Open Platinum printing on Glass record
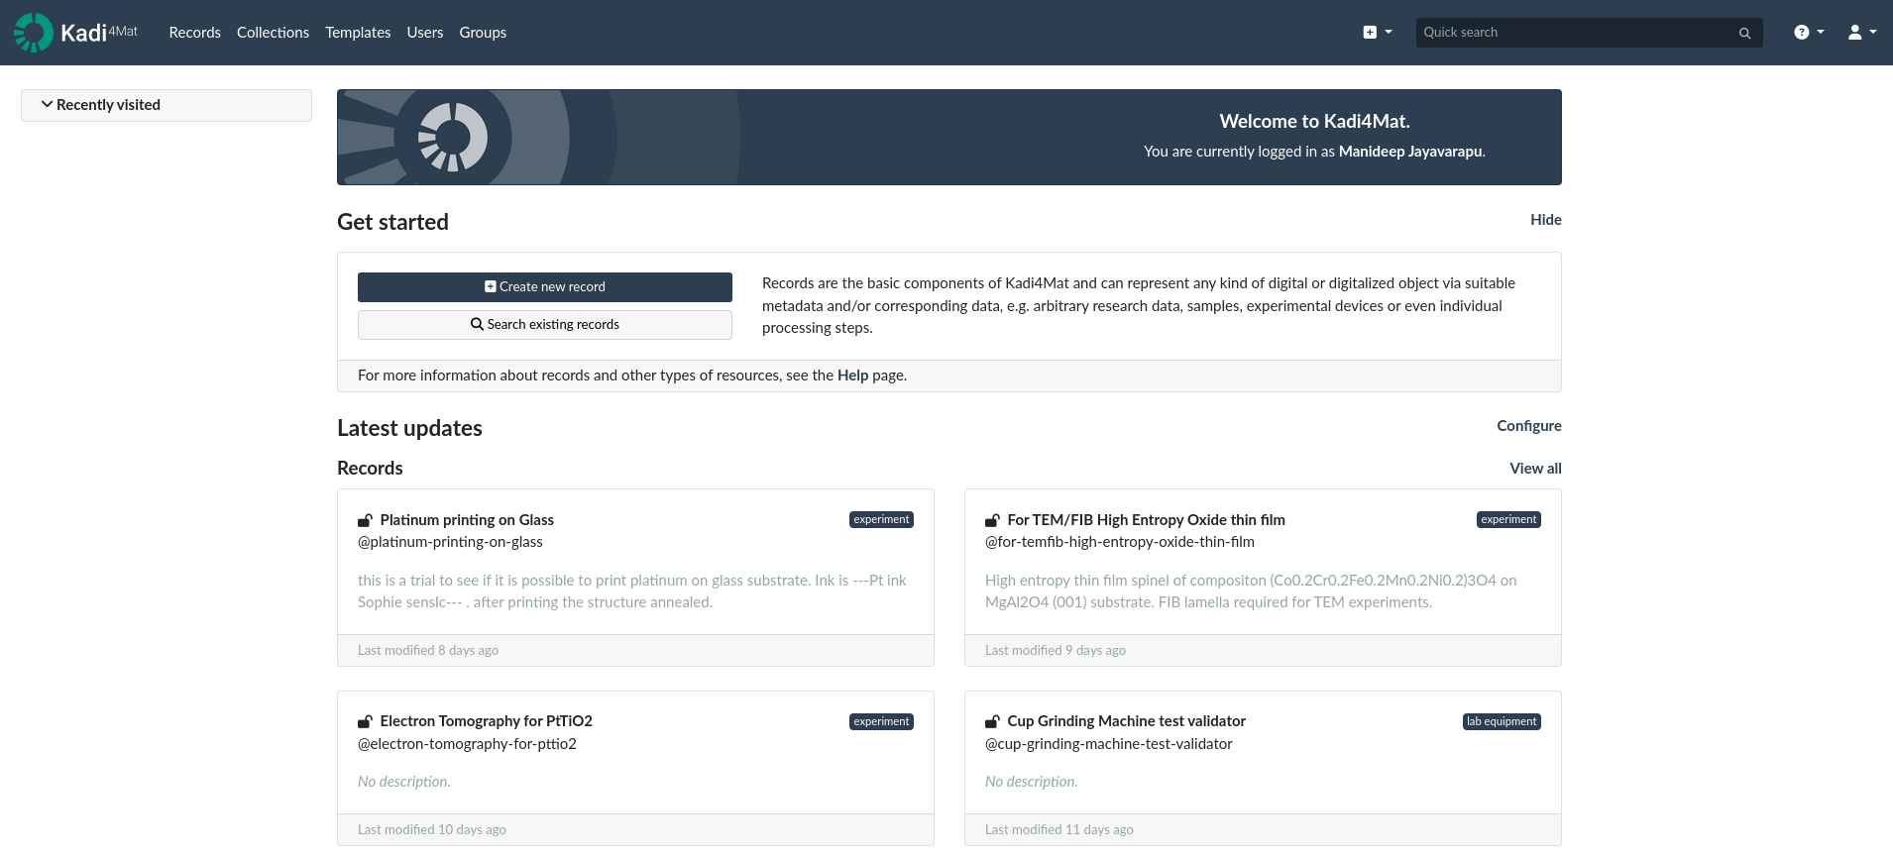Screen dimensions: 1893x858 [467, 520]
